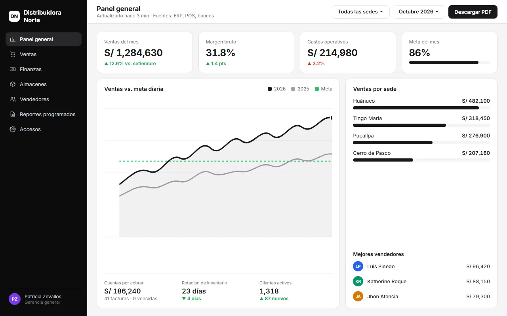The width and height of the screenshot is (507, 316).
Task: Click the Vendedores people icon
Action: click(13, 99)
